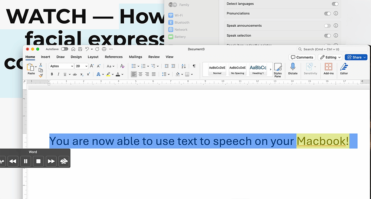
Task: Show paragraph marks with the pilcrow icon
Action: pos(194,66)
